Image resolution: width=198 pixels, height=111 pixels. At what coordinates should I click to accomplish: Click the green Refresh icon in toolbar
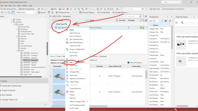pos(39,9)
